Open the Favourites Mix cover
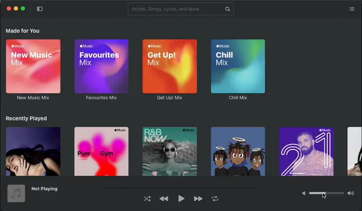 pyautogui.click(x=102, y=67)
